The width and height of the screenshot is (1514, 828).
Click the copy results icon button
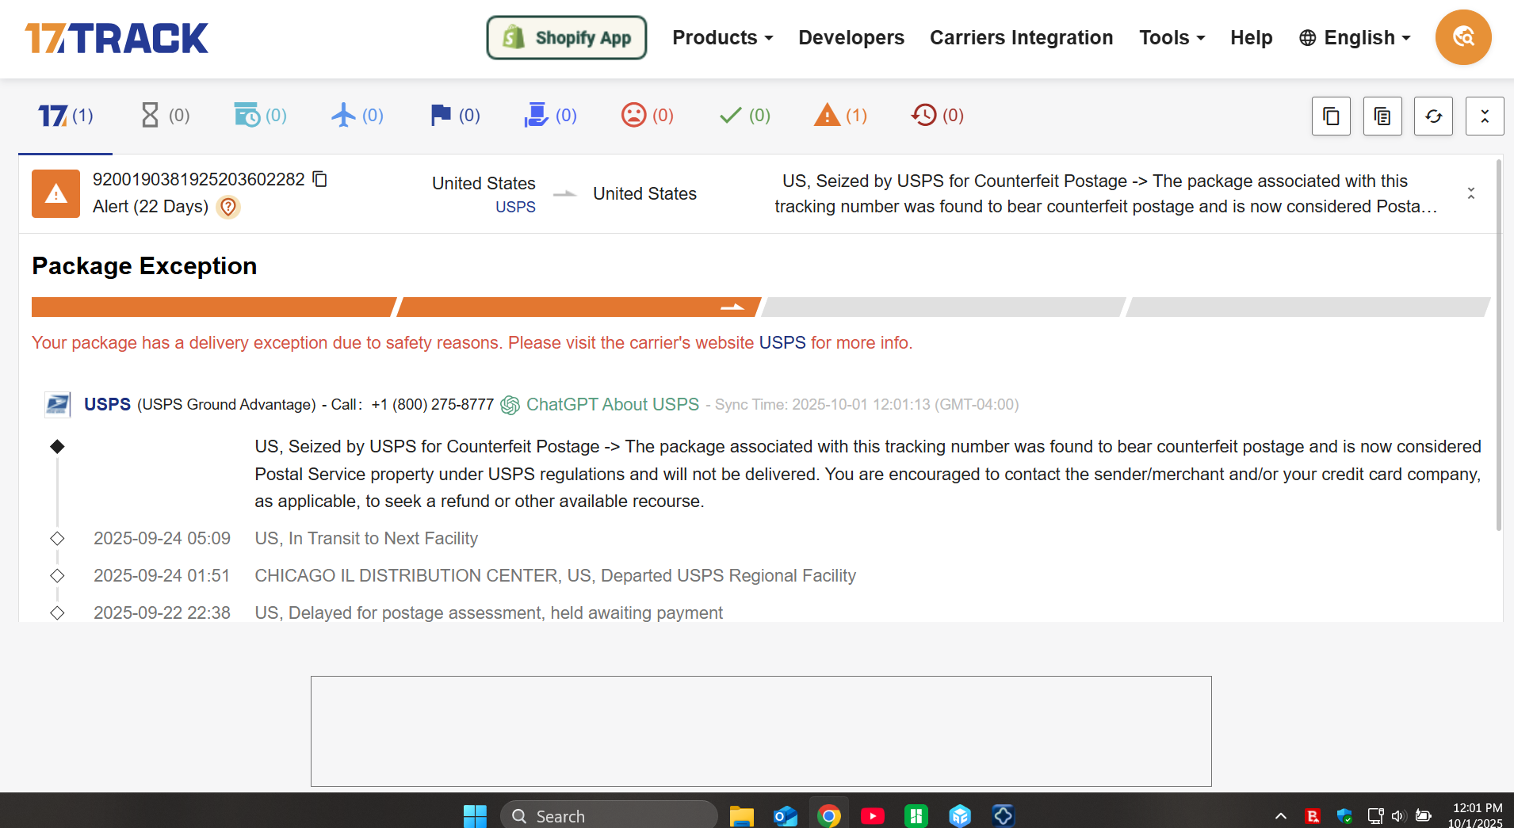(1331, 116)
